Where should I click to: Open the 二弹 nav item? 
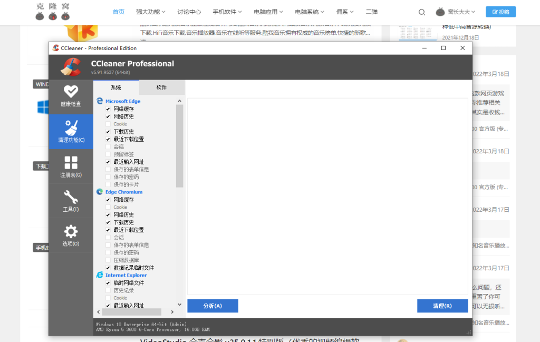372,12
